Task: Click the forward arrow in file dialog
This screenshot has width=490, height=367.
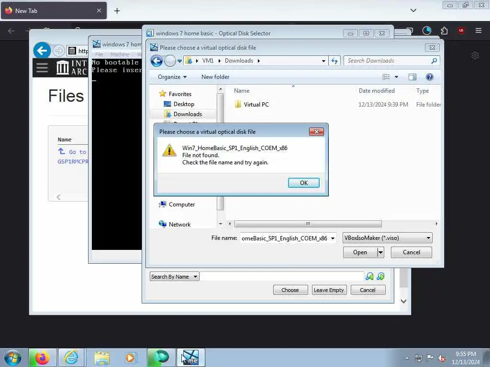Action: 170,61
